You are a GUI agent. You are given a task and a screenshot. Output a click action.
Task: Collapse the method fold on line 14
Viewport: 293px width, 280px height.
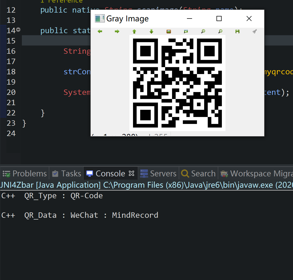pyautogui.click(x=18, y=30)
